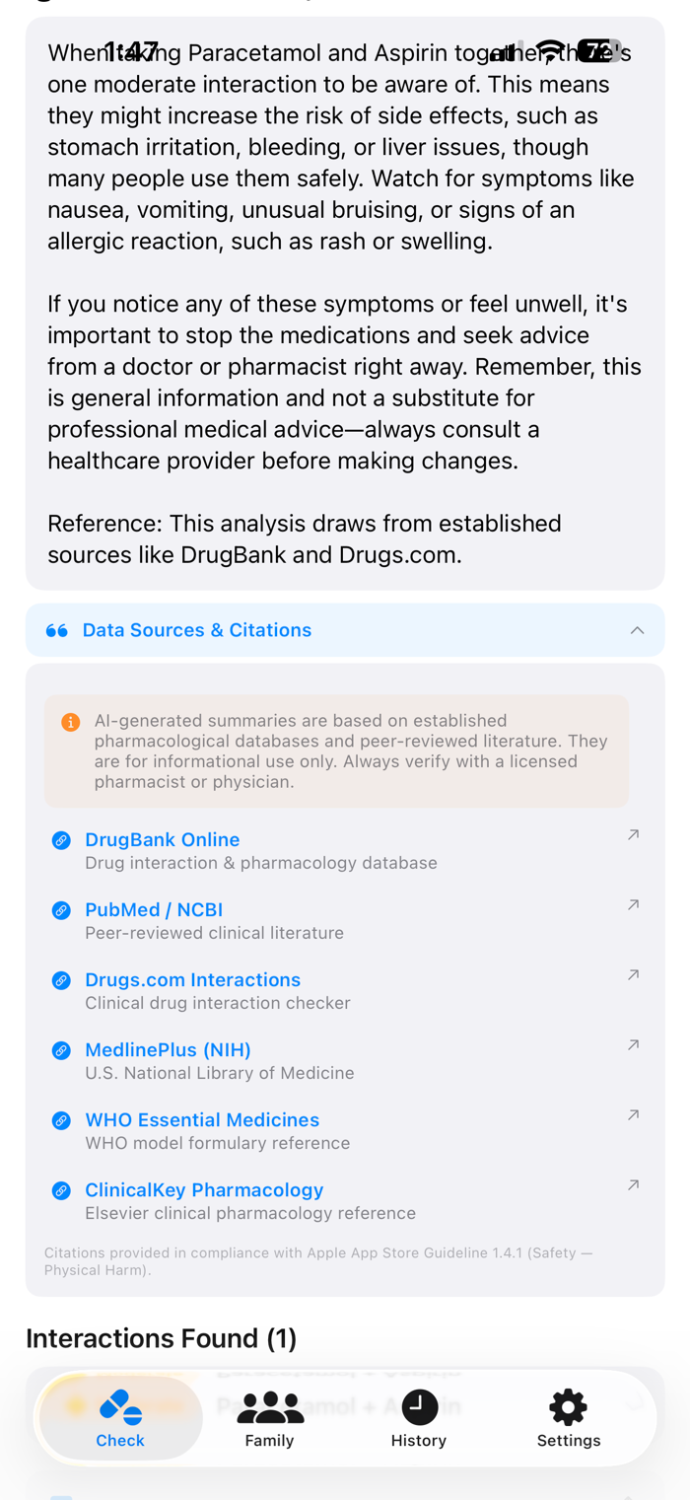Click the Drugs.com Interactions link
Image resolution: width=690 pixels, height=1500 pixels.
(x=193, y=979)
